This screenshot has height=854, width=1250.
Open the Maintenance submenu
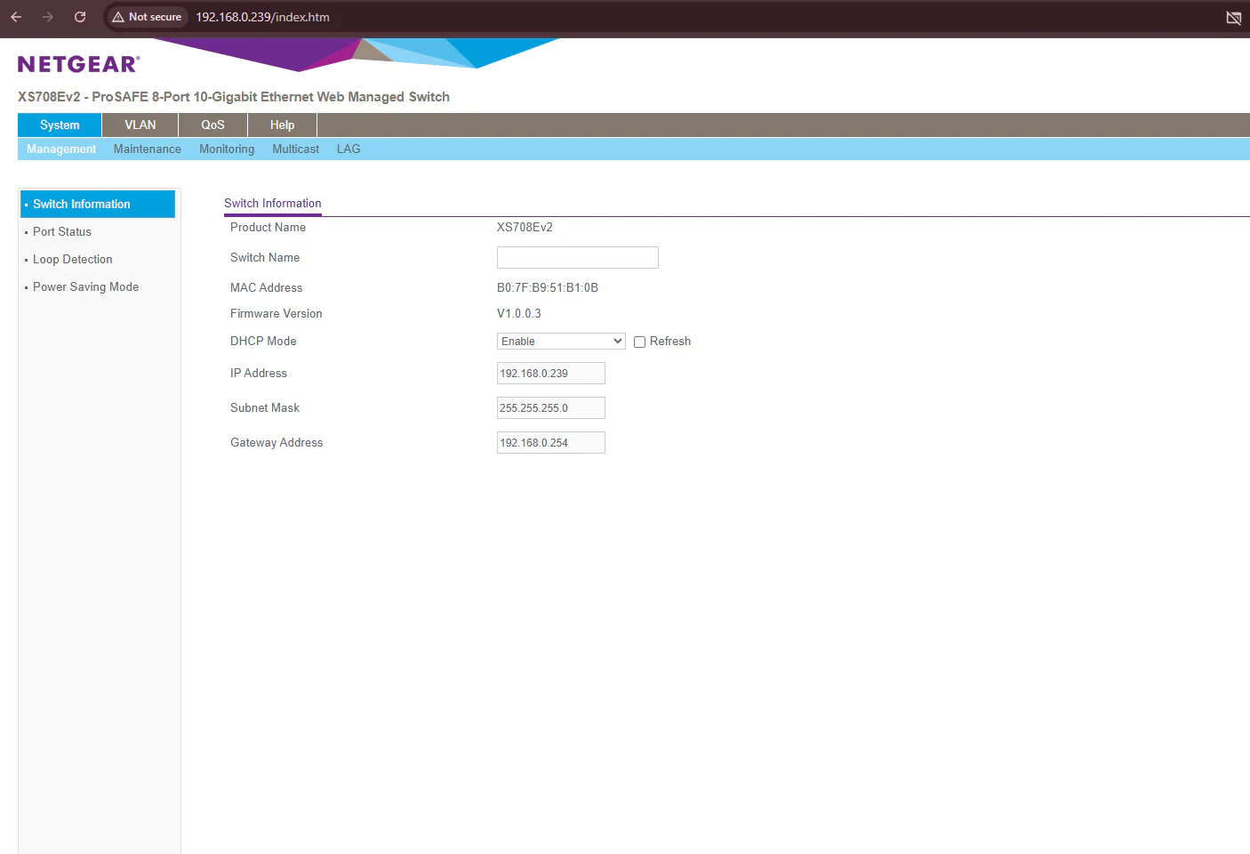148,149
